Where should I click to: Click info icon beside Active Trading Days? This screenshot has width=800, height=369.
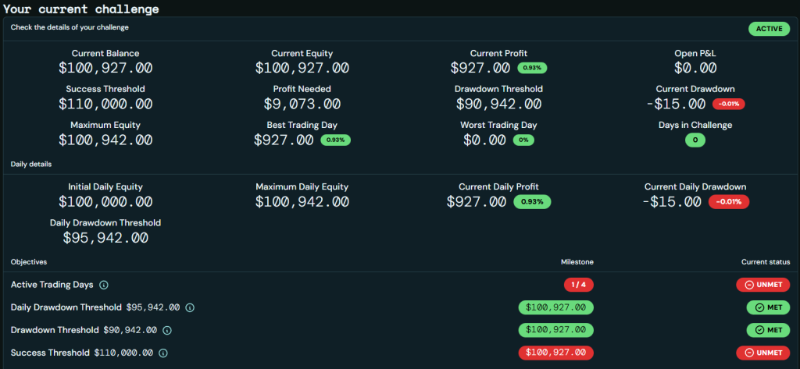[104, 285]
